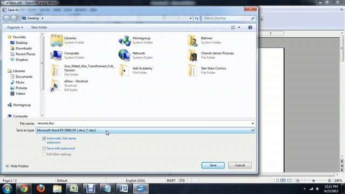Select Pictures library in sidebar
The image size is (345, 194).
19,88
